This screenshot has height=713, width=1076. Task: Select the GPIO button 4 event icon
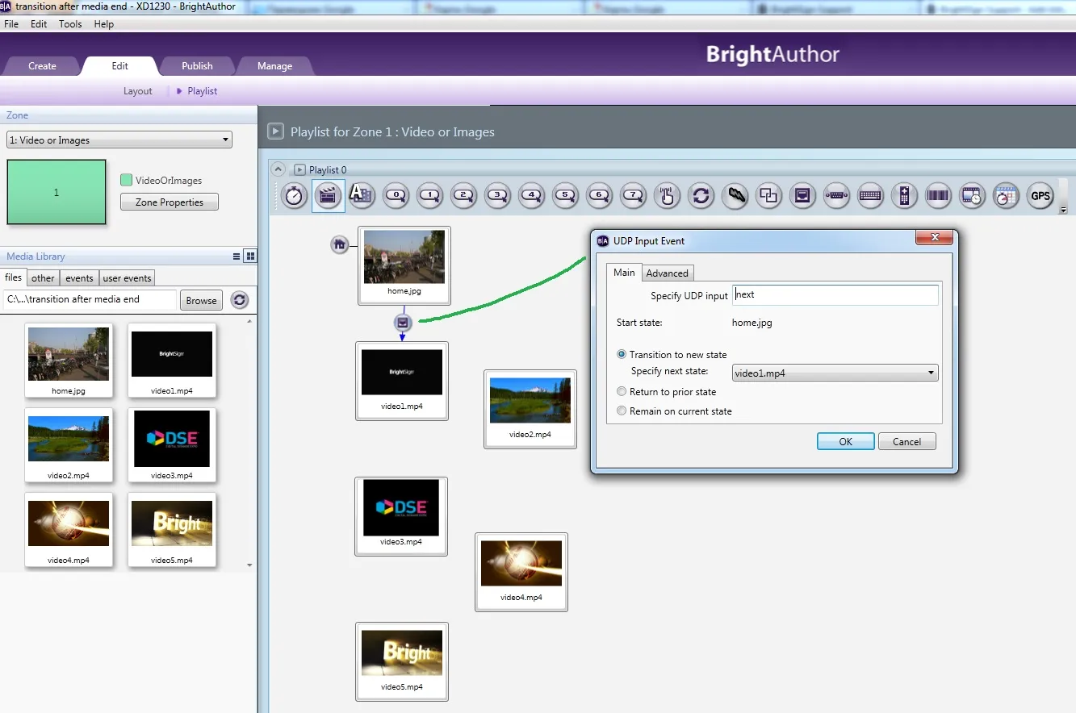tap(531, 195)
